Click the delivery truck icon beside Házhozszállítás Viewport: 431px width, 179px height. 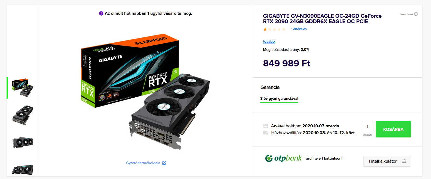pyautogui.click(x=266, y=133)
